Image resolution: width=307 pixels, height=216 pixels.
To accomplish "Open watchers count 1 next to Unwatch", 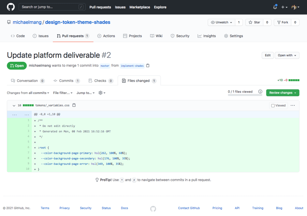I will 239,22.
